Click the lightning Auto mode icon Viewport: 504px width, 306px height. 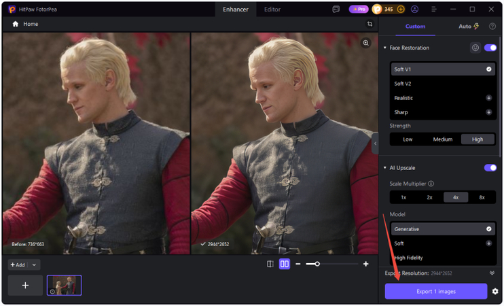point(476,27)
